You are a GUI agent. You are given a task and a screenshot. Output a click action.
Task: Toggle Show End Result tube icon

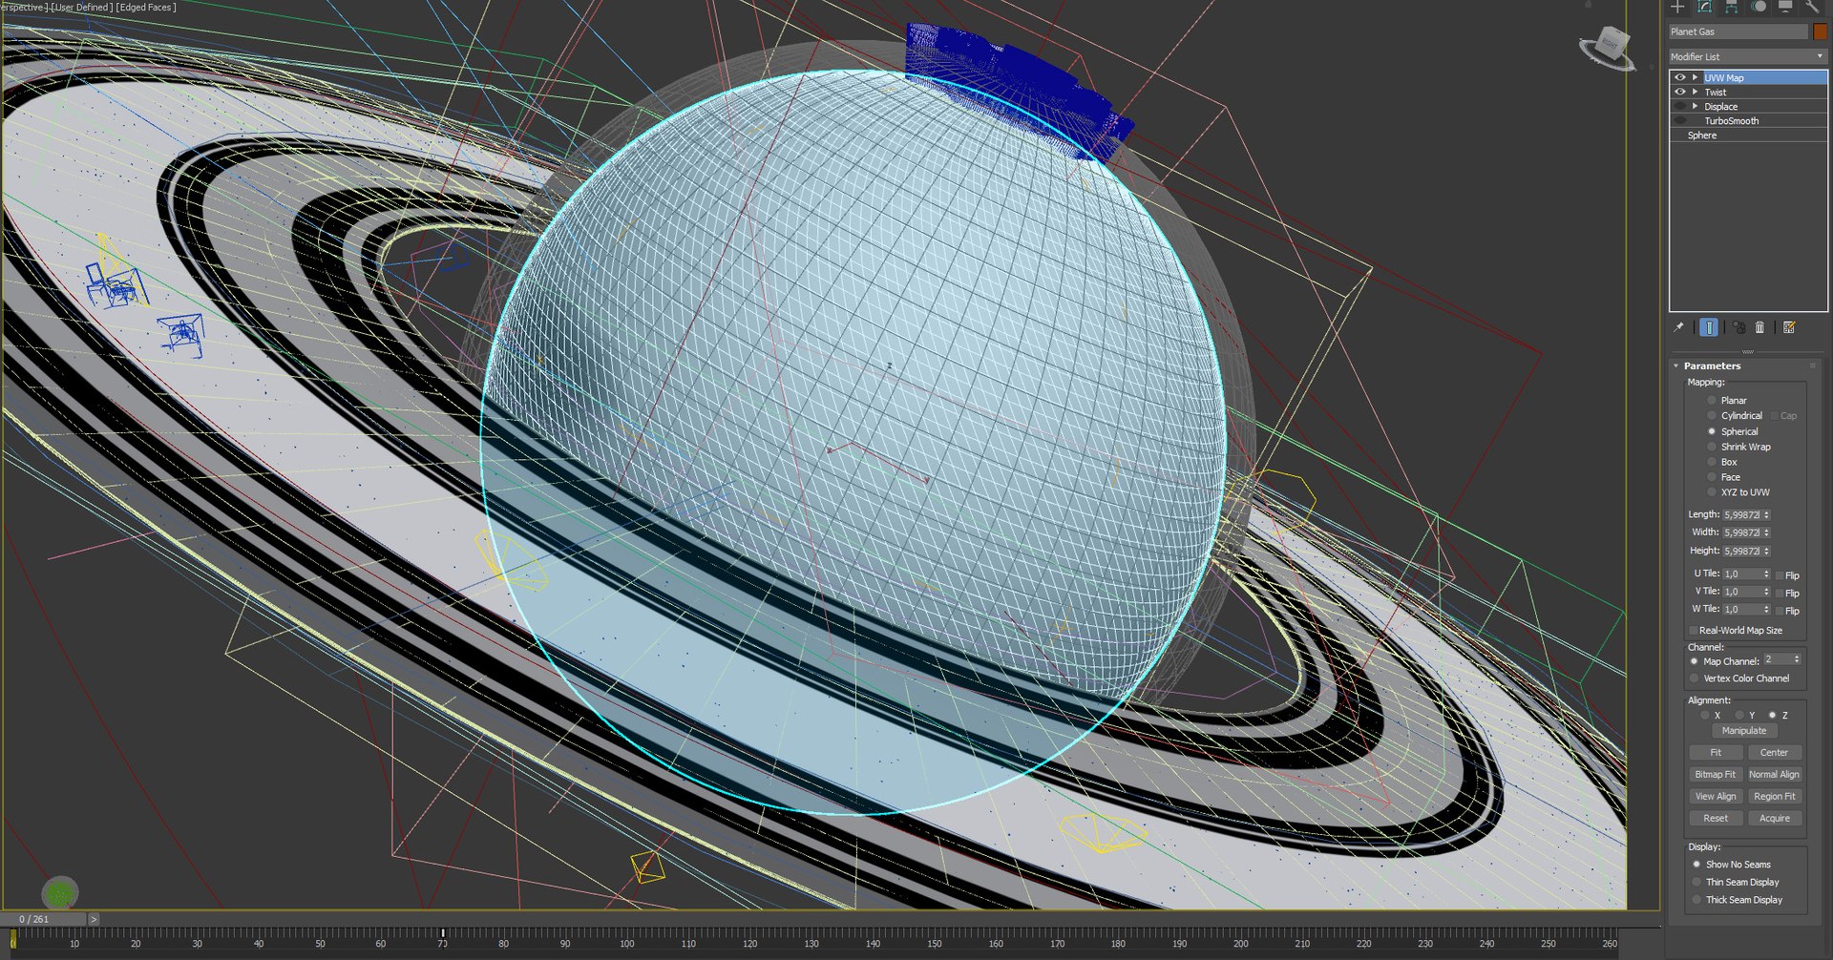point(1709,327)
